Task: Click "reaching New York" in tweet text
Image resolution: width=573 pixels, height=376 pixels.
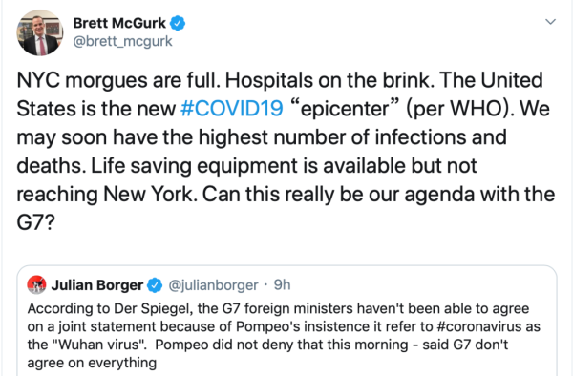Action: 105,195
